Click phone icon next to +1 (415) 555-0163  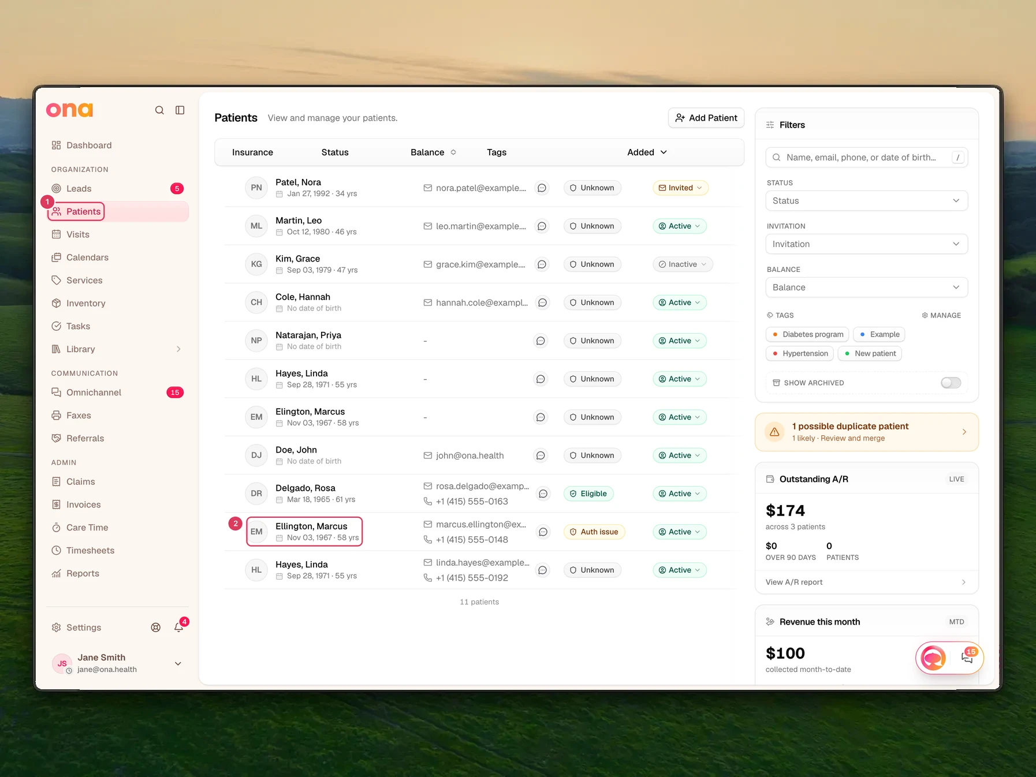click(x=428, y=502)
